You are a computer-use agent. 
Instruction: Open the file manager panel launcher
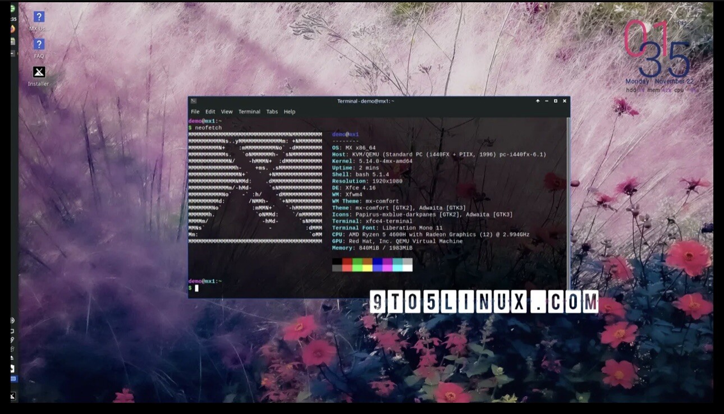tap(13, 42)
